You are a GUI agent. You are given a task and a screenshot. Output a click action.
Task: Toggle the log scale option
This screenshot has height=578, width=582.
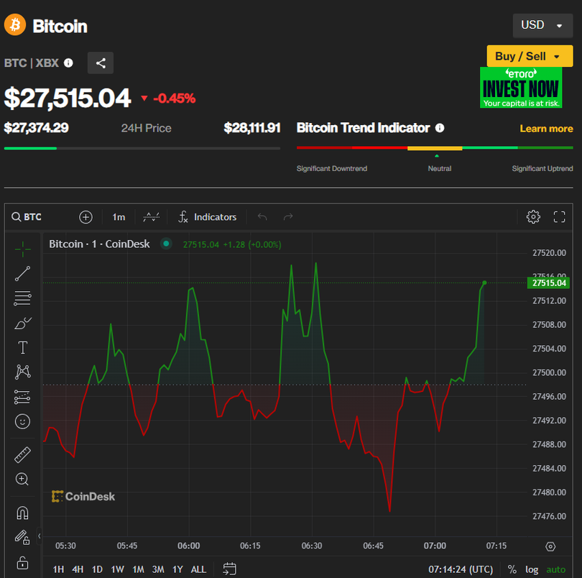[532, 569]
